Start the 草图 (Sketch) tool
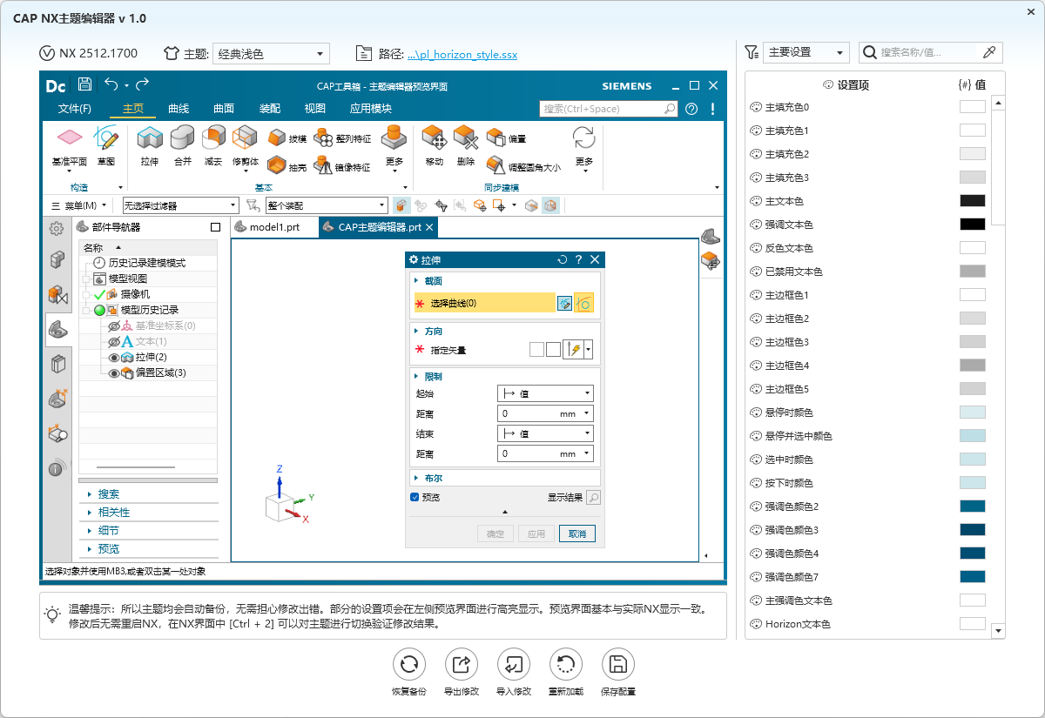This screenshot has width=1045, height=718. [x=106, y=145]
